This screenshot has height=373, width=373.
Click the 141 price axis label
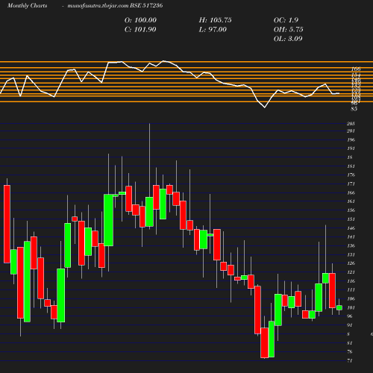[351, 237]
